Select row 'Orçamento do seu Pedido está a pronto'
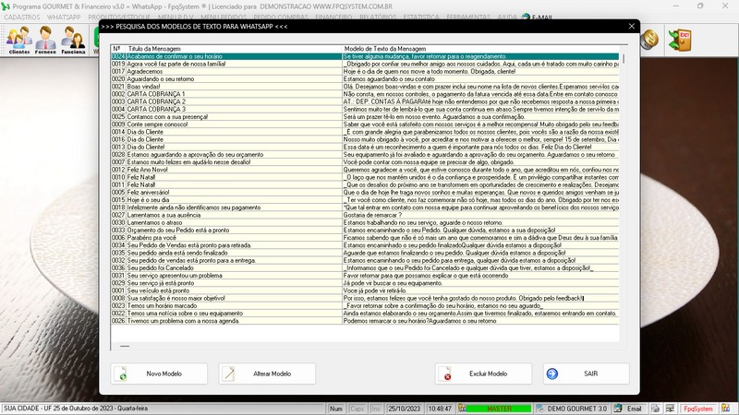This screenshot has width=739, height=415. coord(365,230)
